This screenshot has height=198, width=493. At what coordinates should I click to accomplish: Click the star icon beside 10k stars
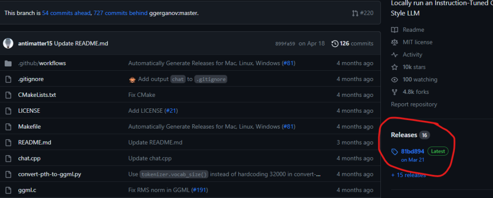[394, 67]
